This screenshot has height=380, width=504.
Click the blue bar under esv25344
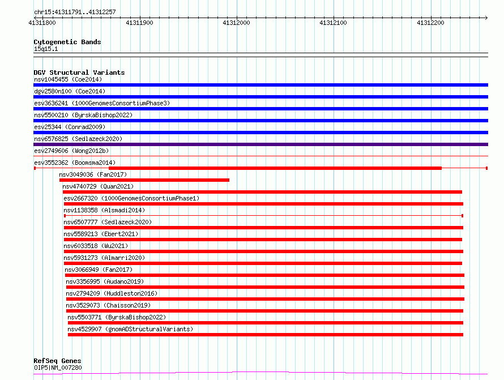pos(260,133)
